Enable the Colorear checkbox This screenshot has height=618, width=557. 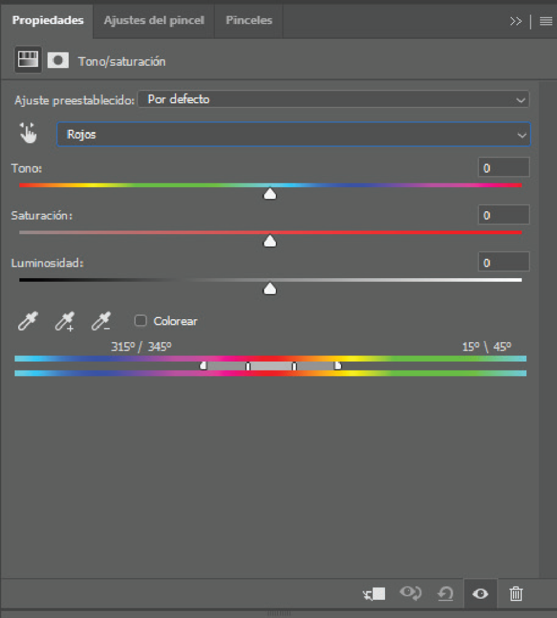[141, 321]
